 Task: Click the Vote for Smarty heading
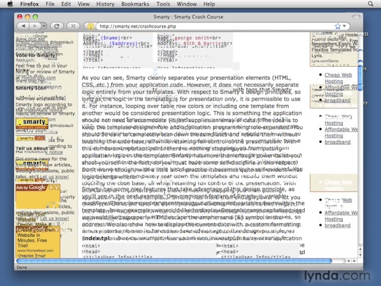[x=36, y=55]
